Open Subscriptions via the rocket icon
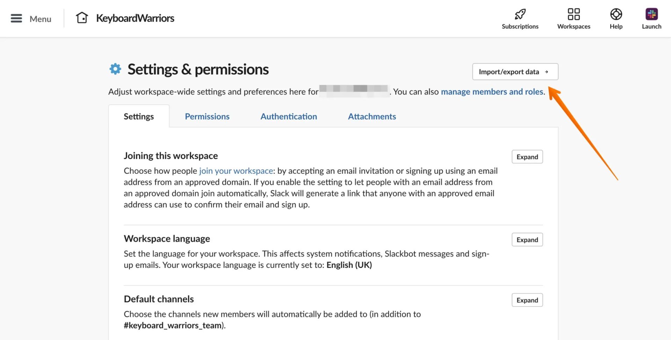 520,14
